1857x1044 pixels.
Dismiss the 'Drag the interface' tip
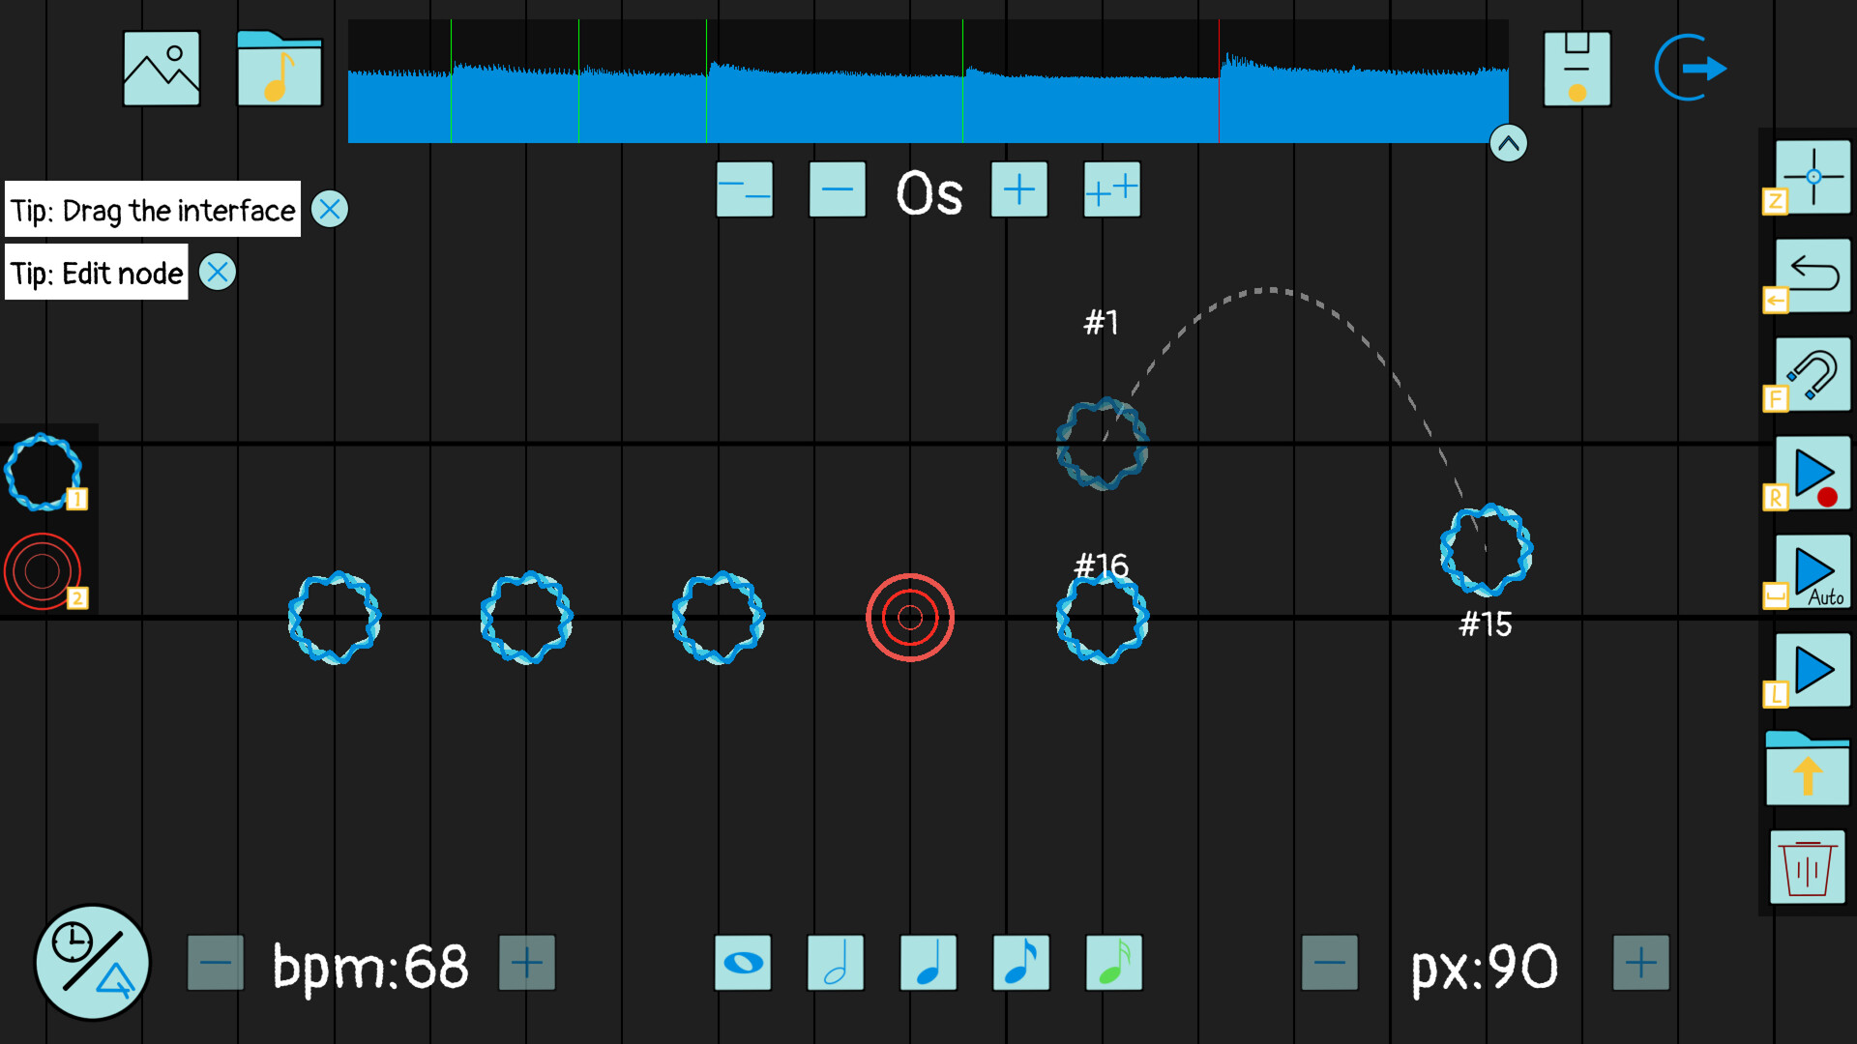point(330,209)
